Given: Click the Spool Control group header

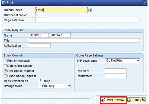Looking at the screenshot, I should coord(38,55).
